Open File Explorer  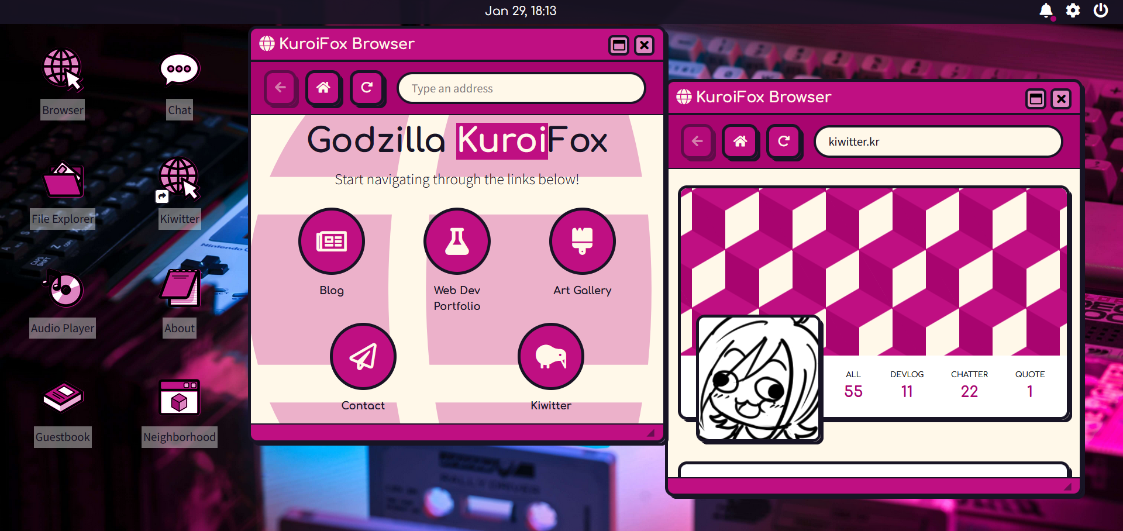(x=62, y=180)
